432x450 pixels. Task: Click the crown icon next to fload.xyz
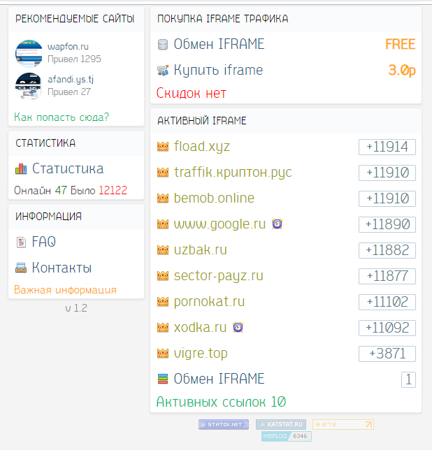click(163, 147)
